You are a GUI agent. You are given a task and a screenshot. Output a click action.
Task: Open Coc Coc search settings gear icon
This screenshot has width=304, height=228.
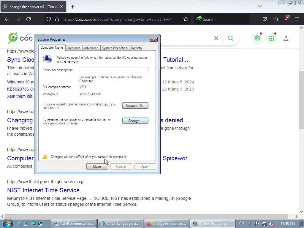pyautogui.click(x=257, y=38)
